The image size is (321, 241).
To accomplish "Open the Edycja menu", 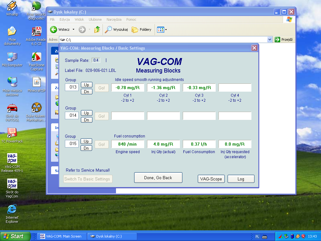I will coord(65,19).
